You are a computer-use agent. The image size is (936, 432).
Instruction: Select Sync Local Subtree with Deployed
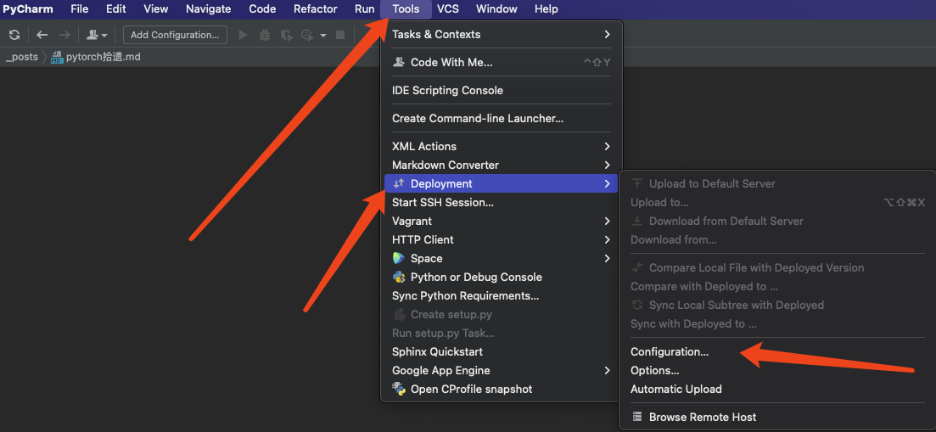tap(778, 305)
